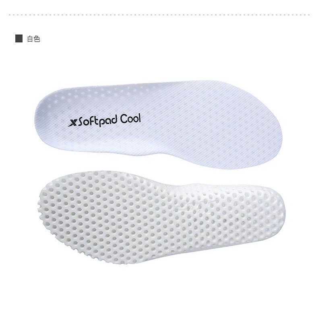The height and width of the screenshot is (318, 318).
Task: Click the word Cool on the insole
Action: tap(130, 119)
